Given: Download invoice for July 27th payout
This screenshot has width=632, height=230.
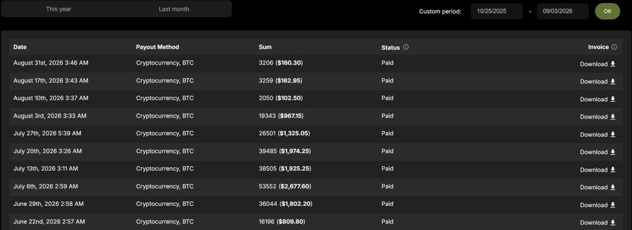Looking at the screenshot, I should click(597, 134).
